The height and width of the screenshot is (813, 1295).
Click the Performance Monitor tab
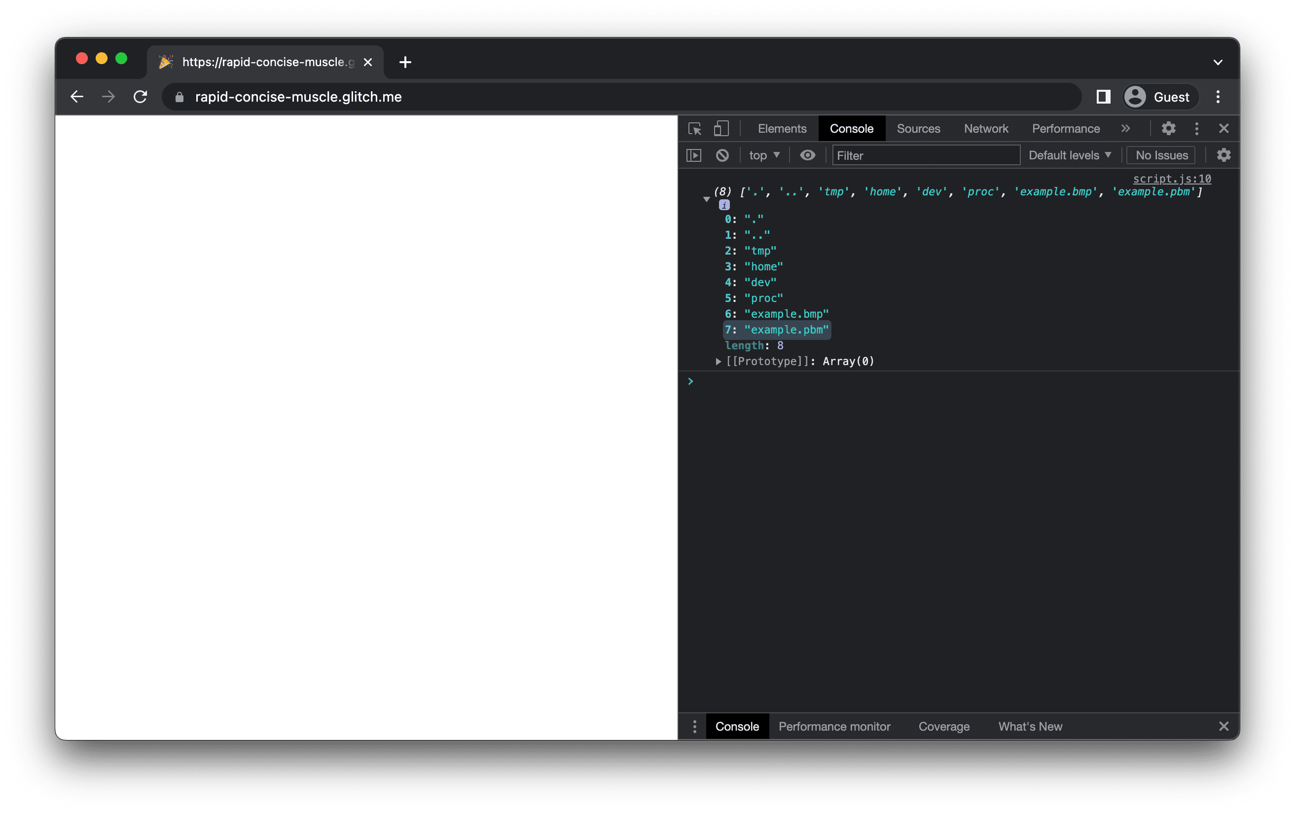tap(833, 726)
